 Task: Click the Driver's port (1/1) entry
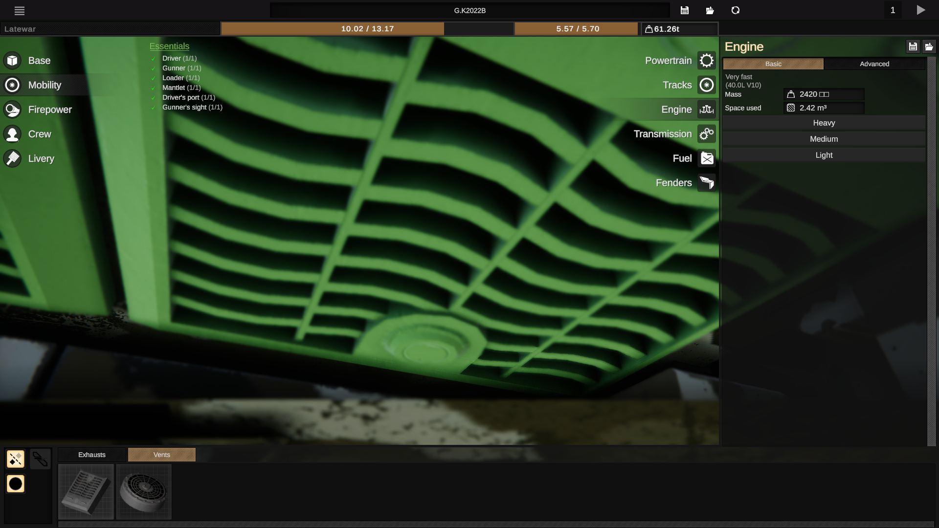tap(189, 97)
